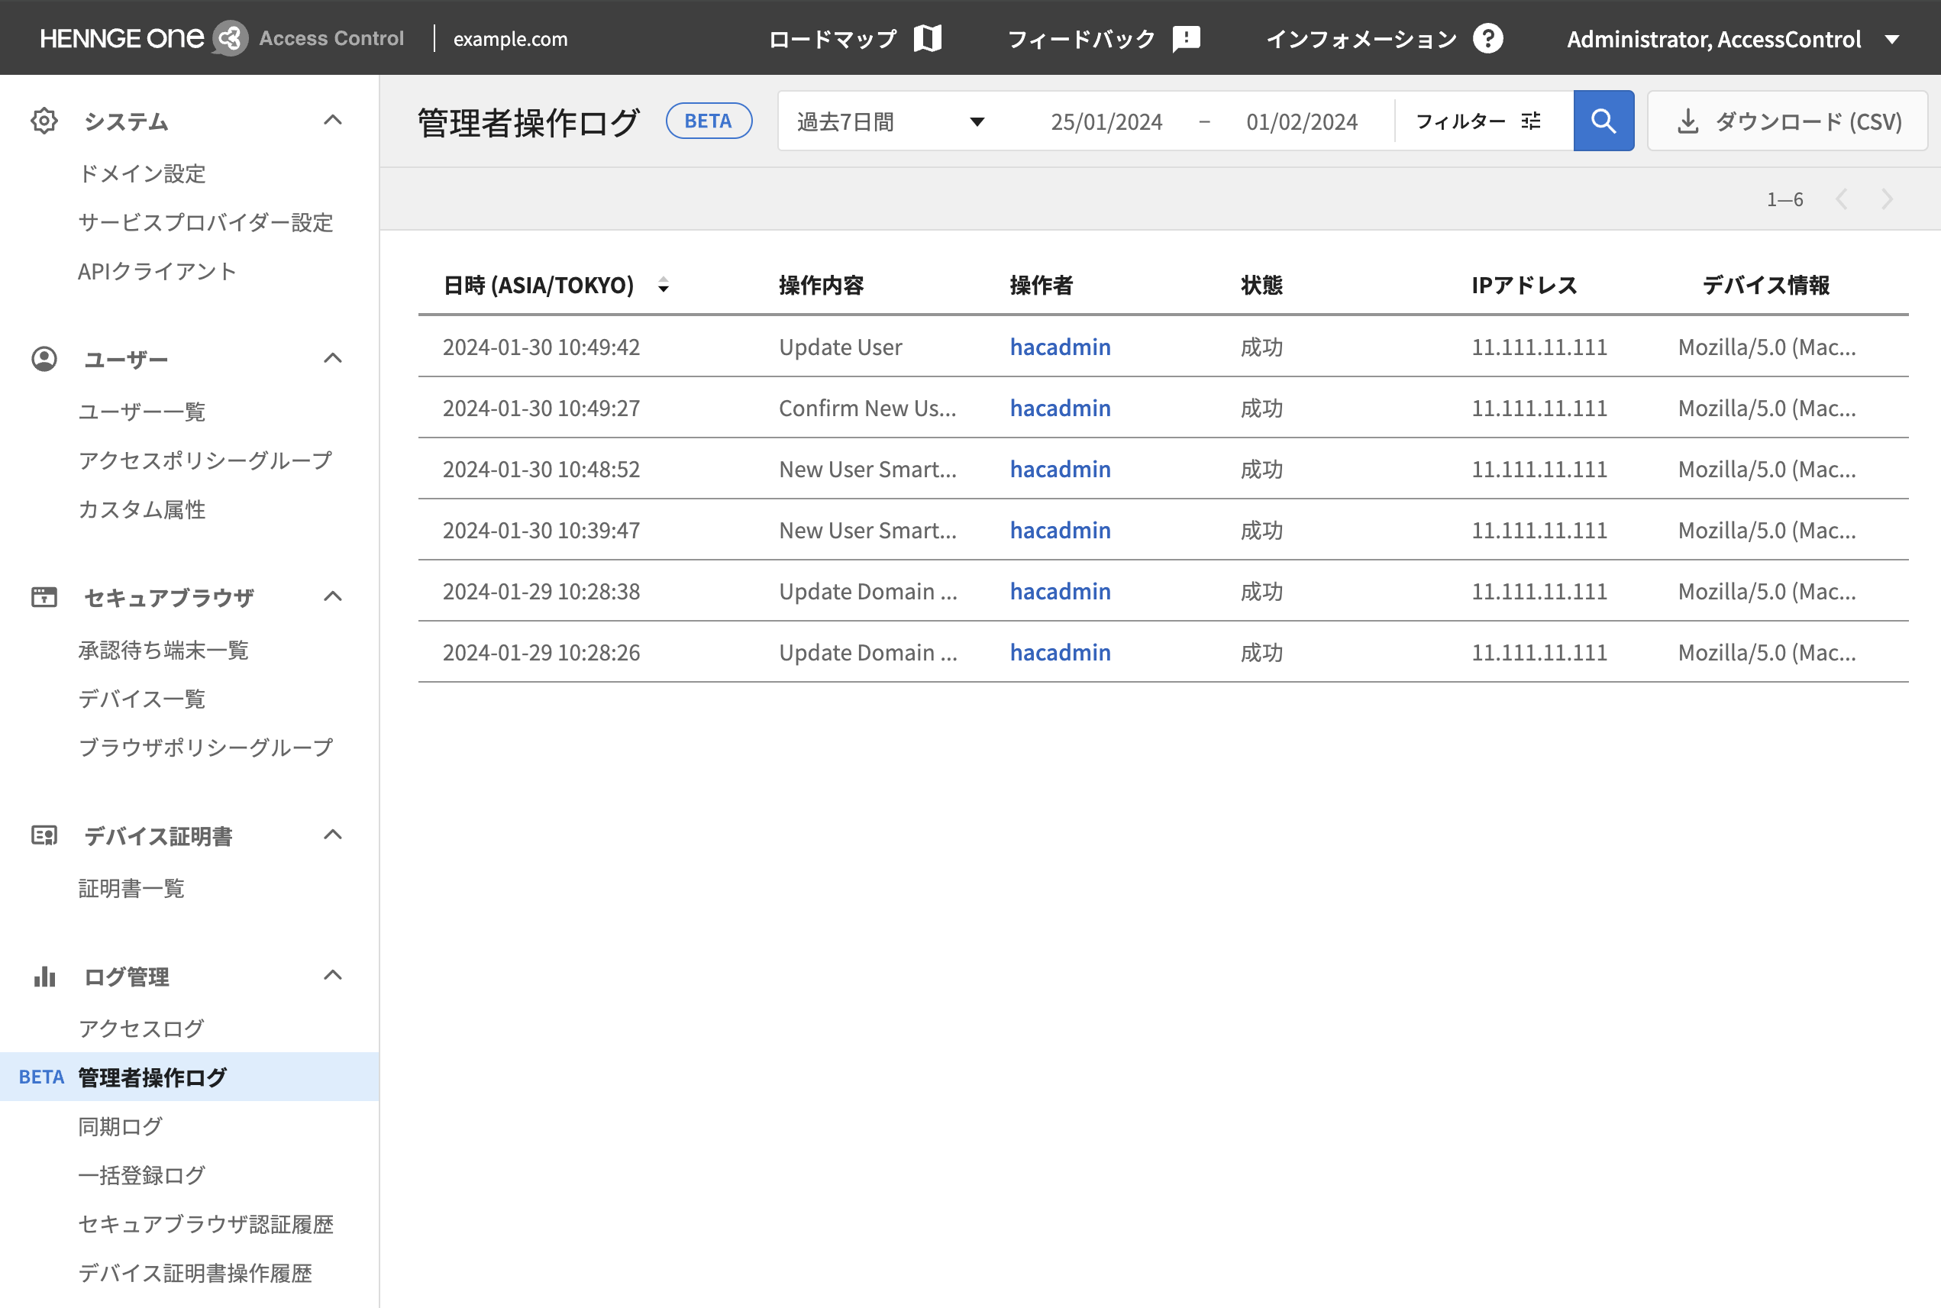This screenshot has width=1941, height=1308.
Task: Open 一括登録ログ menu item
Action: [141, 1175]
